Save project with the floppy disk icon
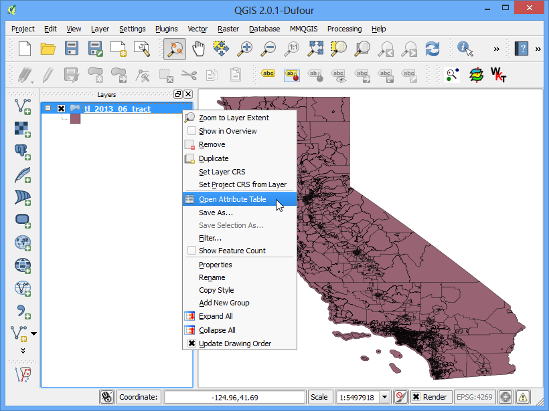 pyautogui.click(x=72, y=49)
